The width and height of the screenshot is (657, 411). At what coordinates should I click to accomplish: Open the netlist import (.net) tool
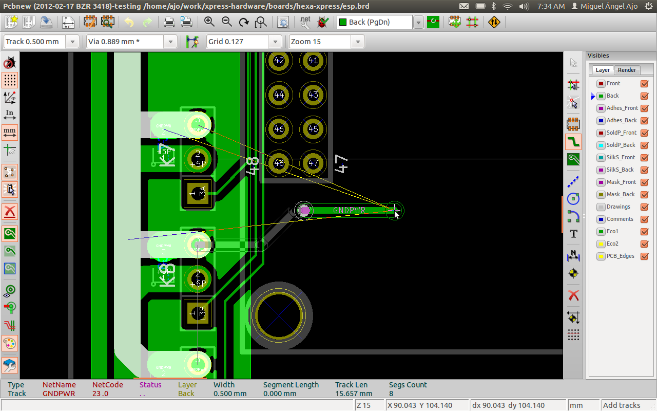pos(305,22)
